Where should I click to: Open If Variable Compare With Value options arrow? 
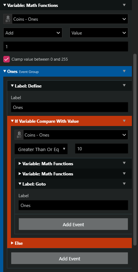pos(124,121)
